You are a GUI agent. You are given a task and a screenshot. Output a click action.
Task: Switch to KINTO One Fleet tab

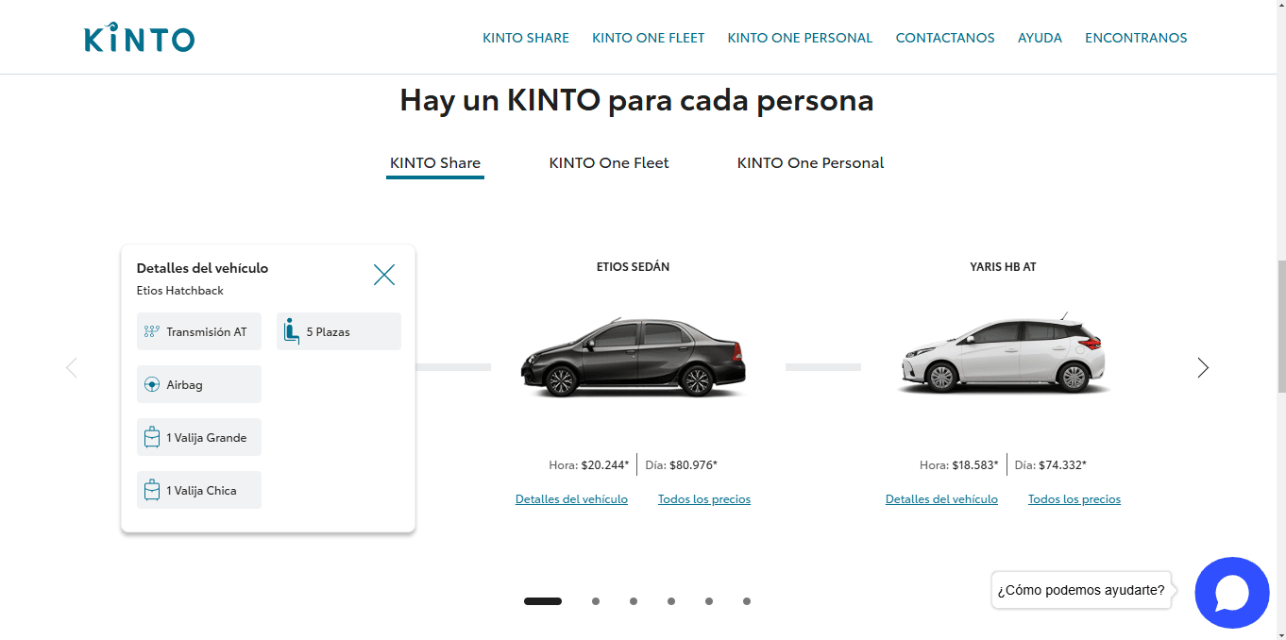coord(609,162)
